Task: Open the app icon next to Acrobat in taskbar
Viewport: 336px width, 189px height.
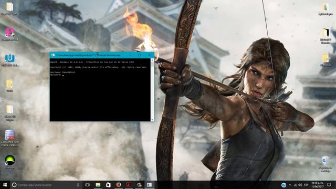Action: point(139,185)
